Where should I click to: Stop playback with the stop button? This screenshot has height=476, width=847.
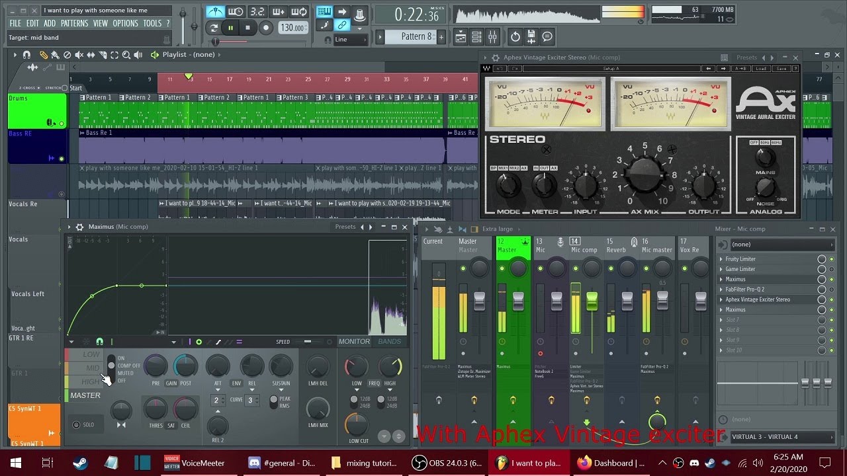248,28
